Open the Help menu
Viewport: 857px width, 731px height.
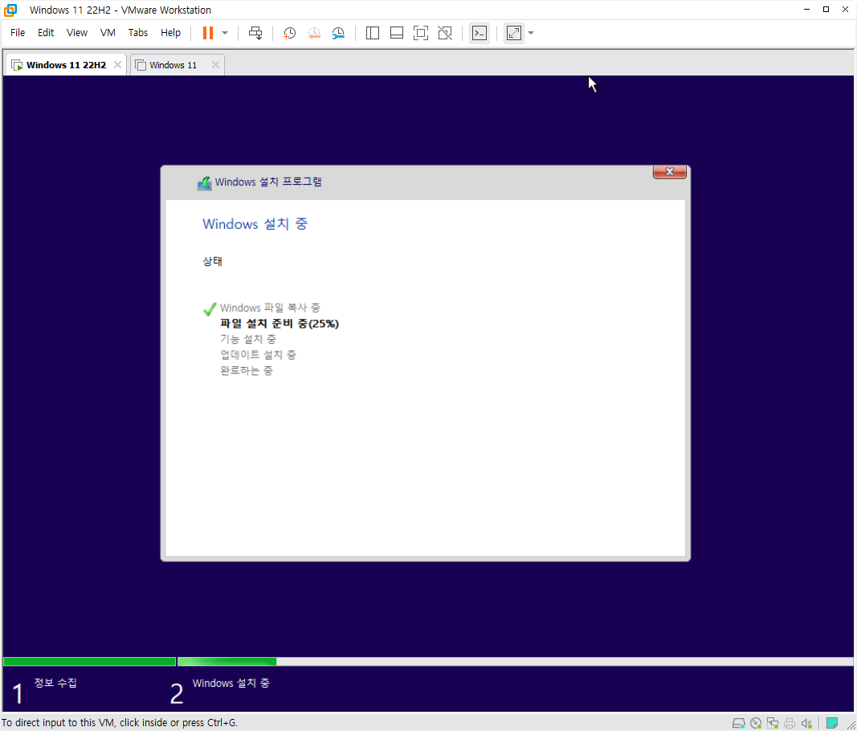pos(170,33)
